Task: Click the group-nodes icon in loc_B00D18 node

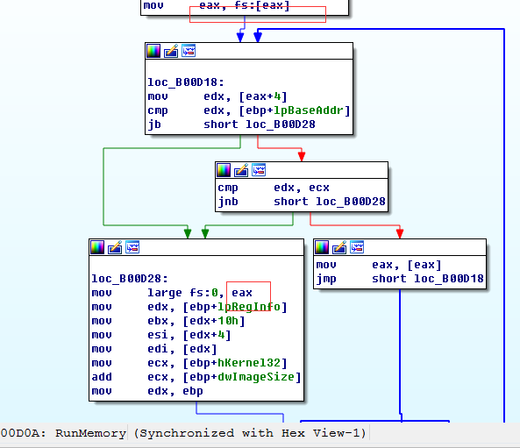Action: point(189,51)
